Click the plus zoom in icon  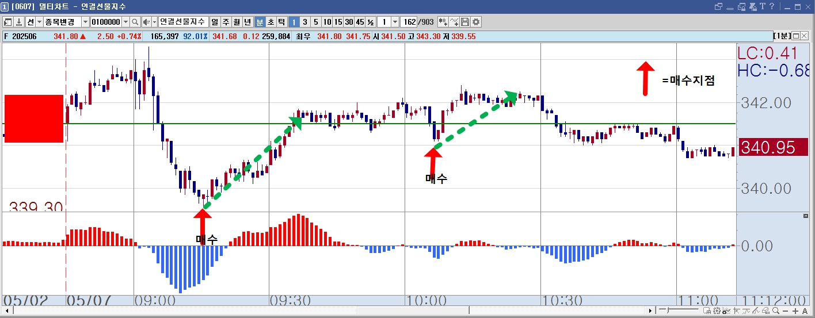click(x=795, y=311)
